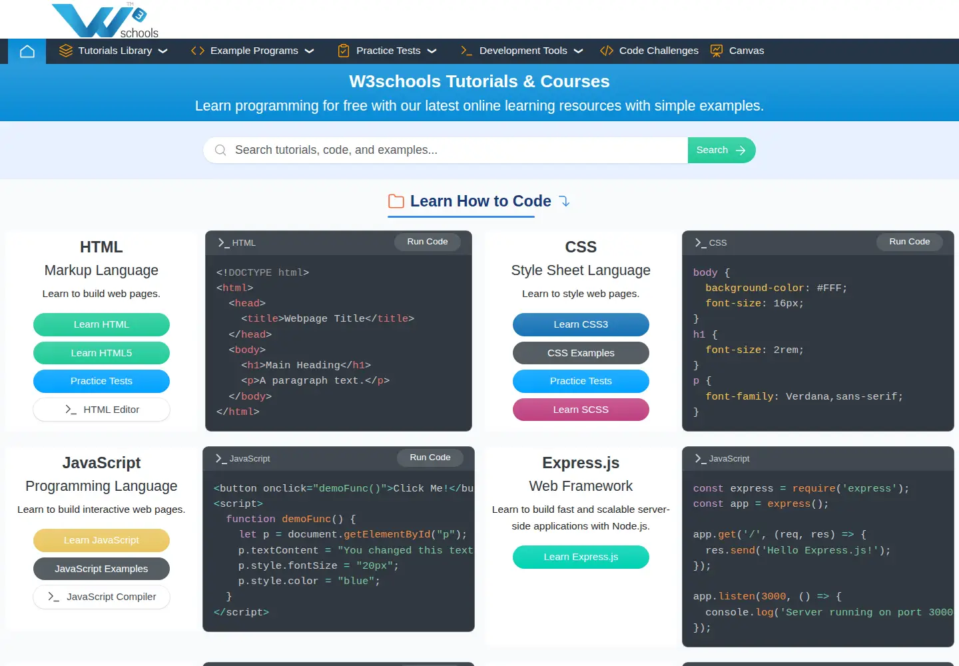Viewport: 959px width, 666px height.
Task: Click the home icon in navbar
Action: tap(27, 51)
